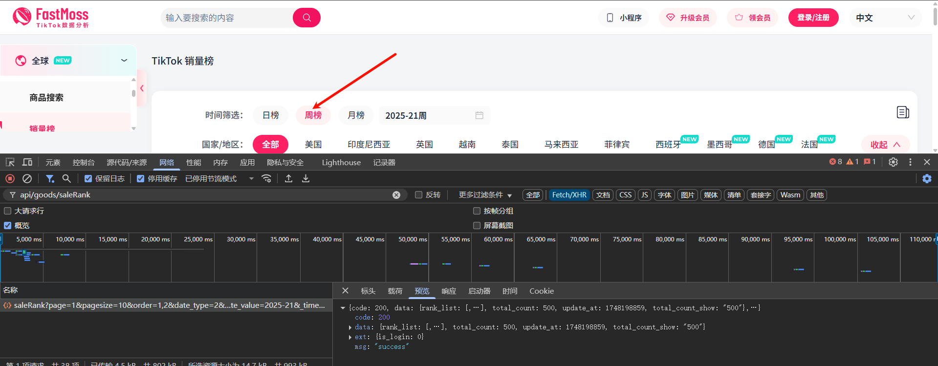Close the request detail pane
Screen dimensions: 938x366
[345, 291]
